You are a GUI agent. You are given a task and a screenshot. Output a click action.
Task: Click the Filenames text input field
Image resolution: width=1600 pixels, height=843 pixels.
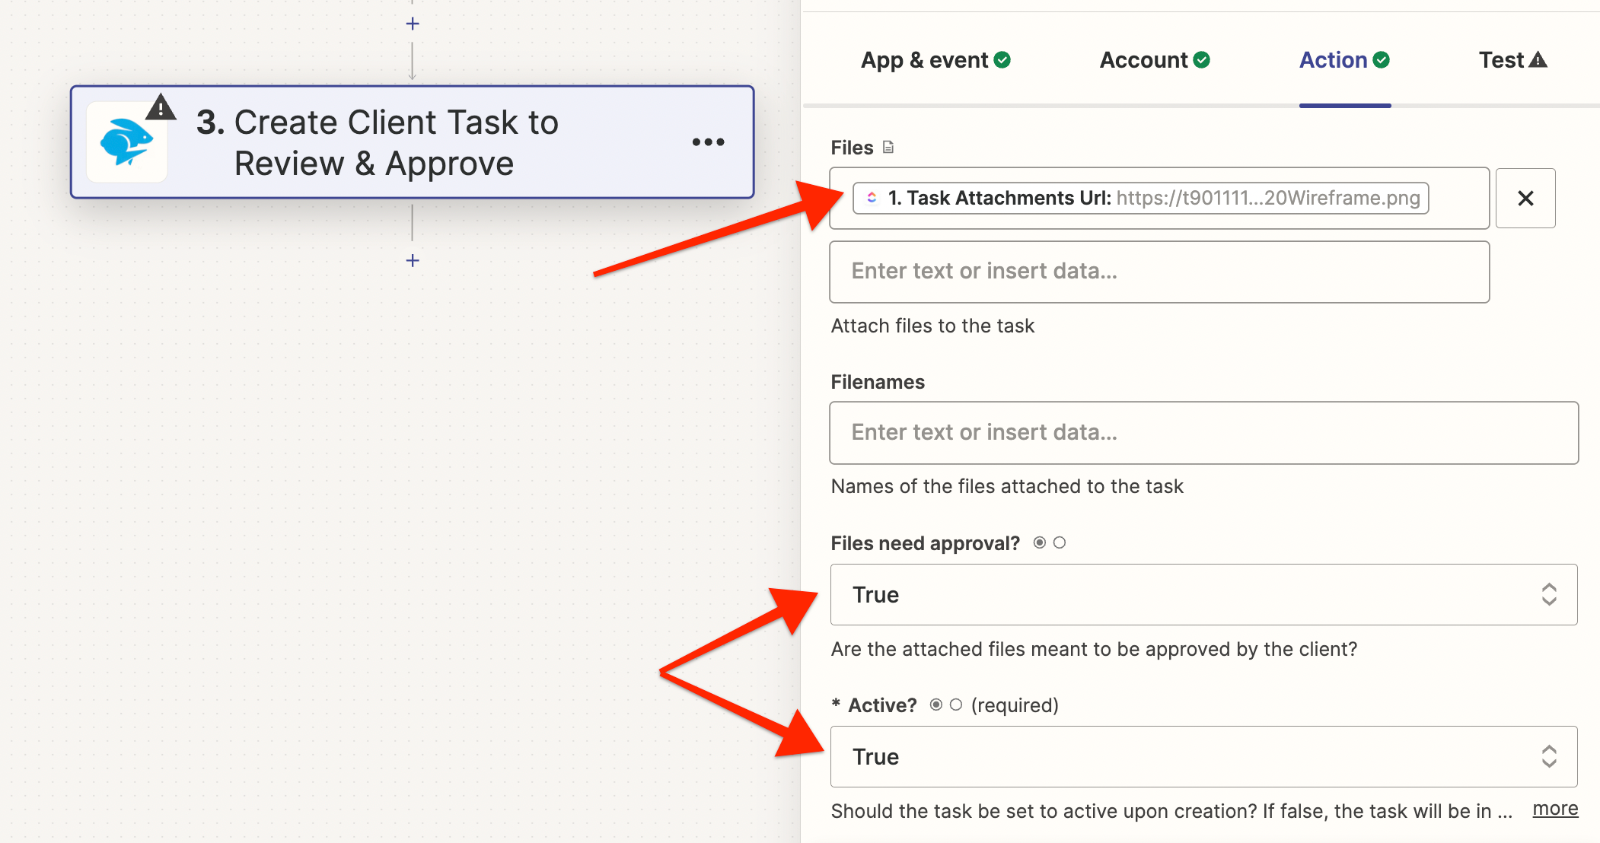1203,433
